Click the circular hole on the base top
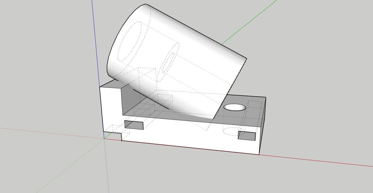Screen dimensions: 373x193 (235, 107)
